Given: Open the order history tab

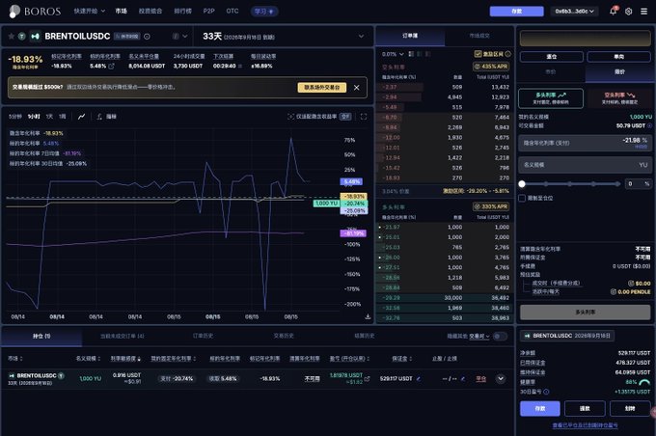Looking at the screenshot, I should tap(203, 336).
